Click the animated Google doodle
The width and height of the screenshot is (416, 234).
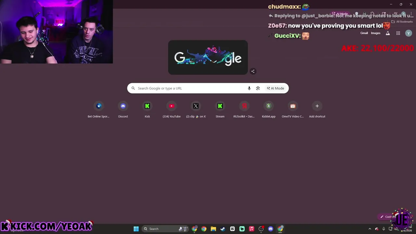208,58
